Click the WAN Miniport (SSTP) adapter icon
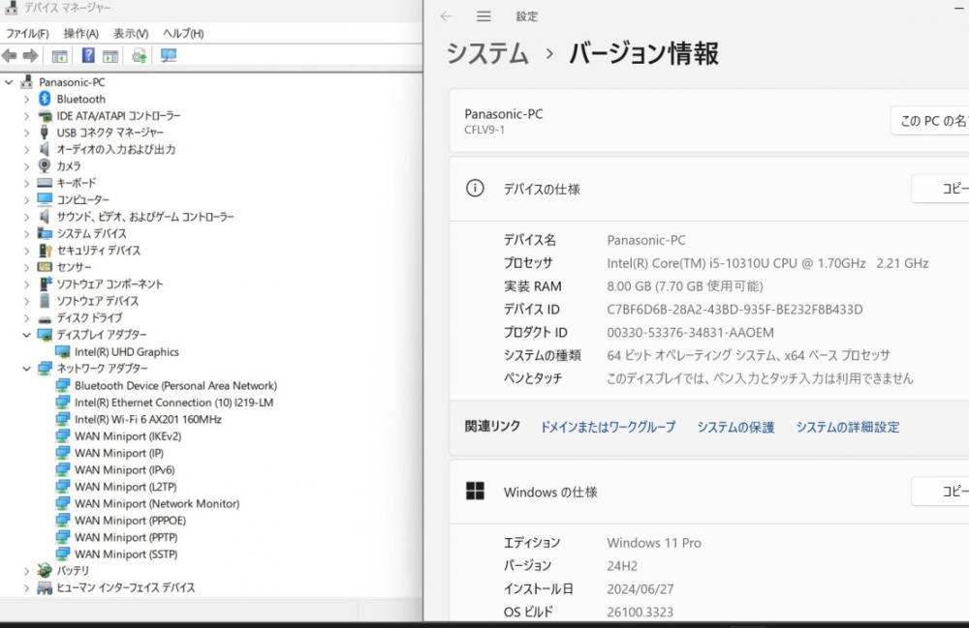The width and height of the screenshot is (969, 628). pyautogui.click(x=62, y=553)
